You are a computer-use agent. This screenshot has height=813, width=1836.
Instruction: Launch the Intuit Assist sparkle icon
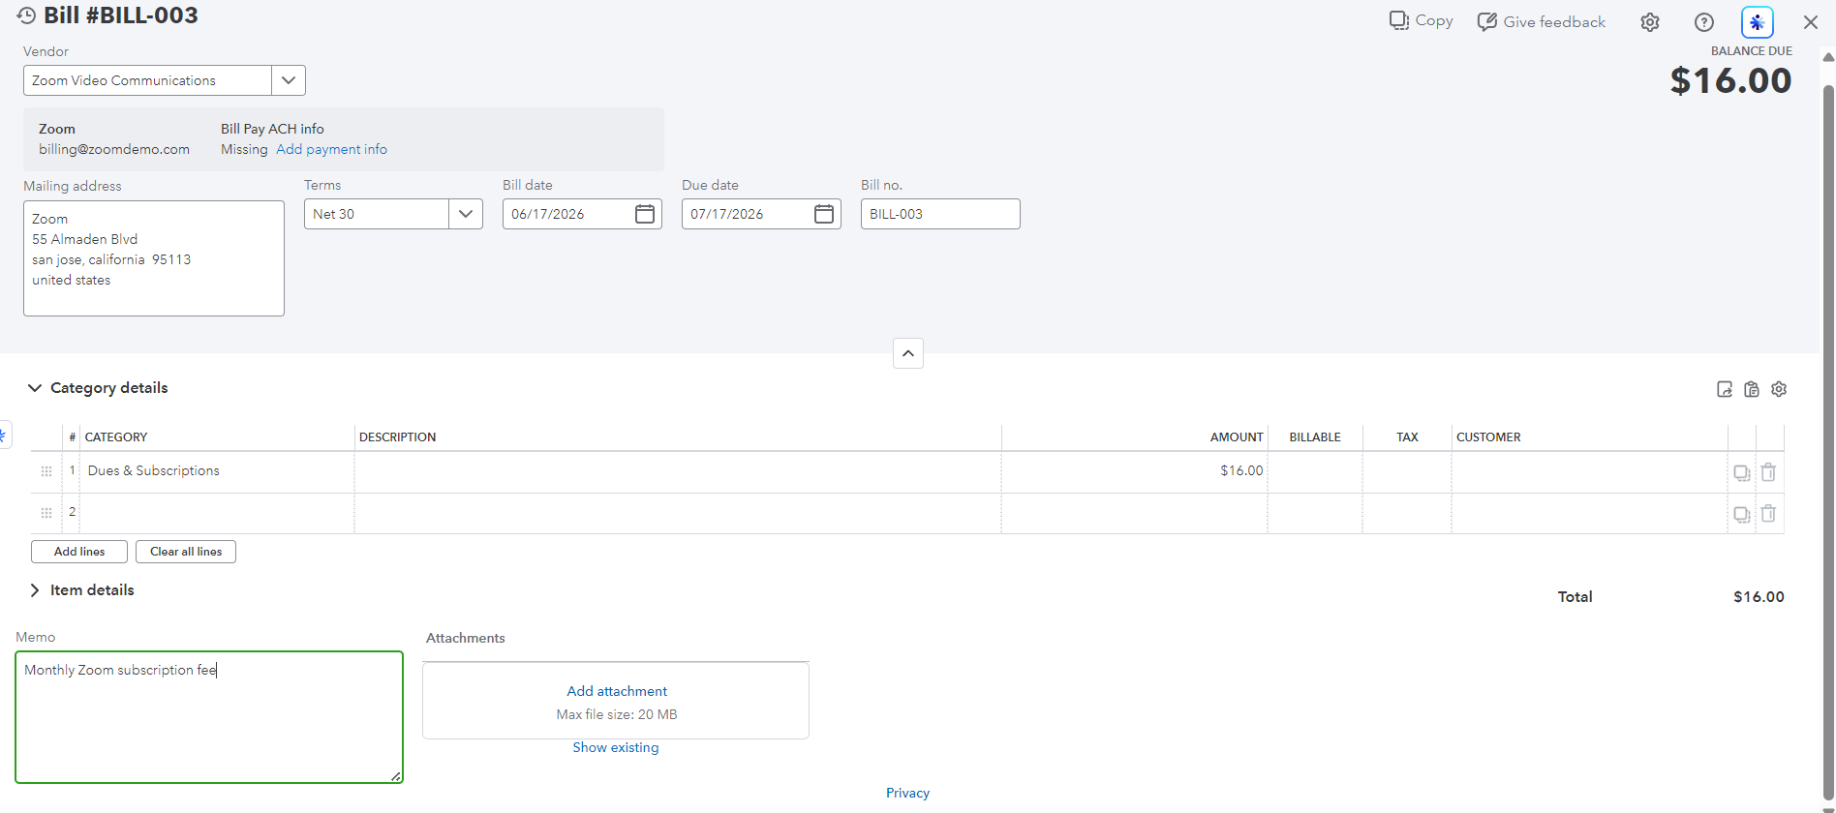click(x=1758, y=22)
